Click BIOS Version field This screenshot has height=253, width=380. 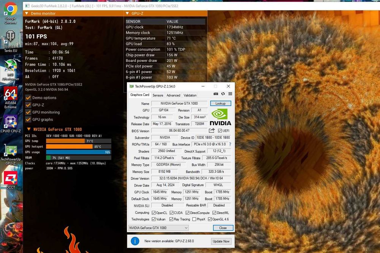point(179,130)
